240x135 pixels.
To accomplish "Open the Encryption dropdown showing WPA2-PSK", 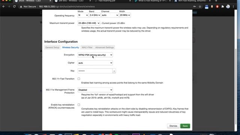I will pos(95,55).
